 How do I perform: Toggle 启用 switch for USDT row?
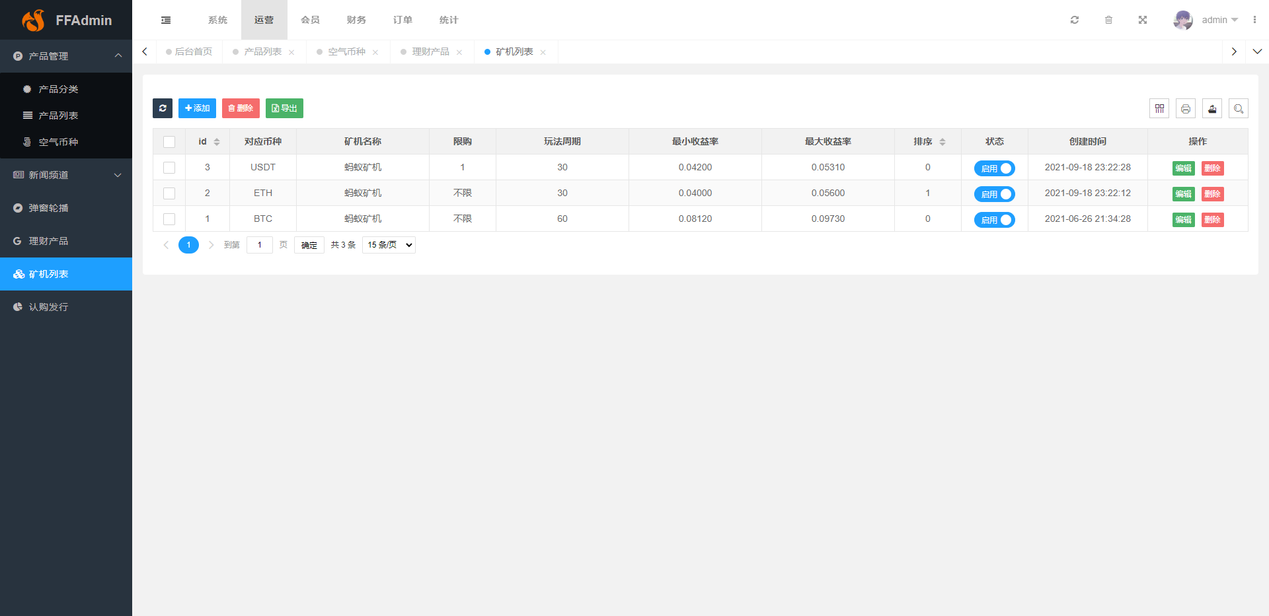coord(994,168)
